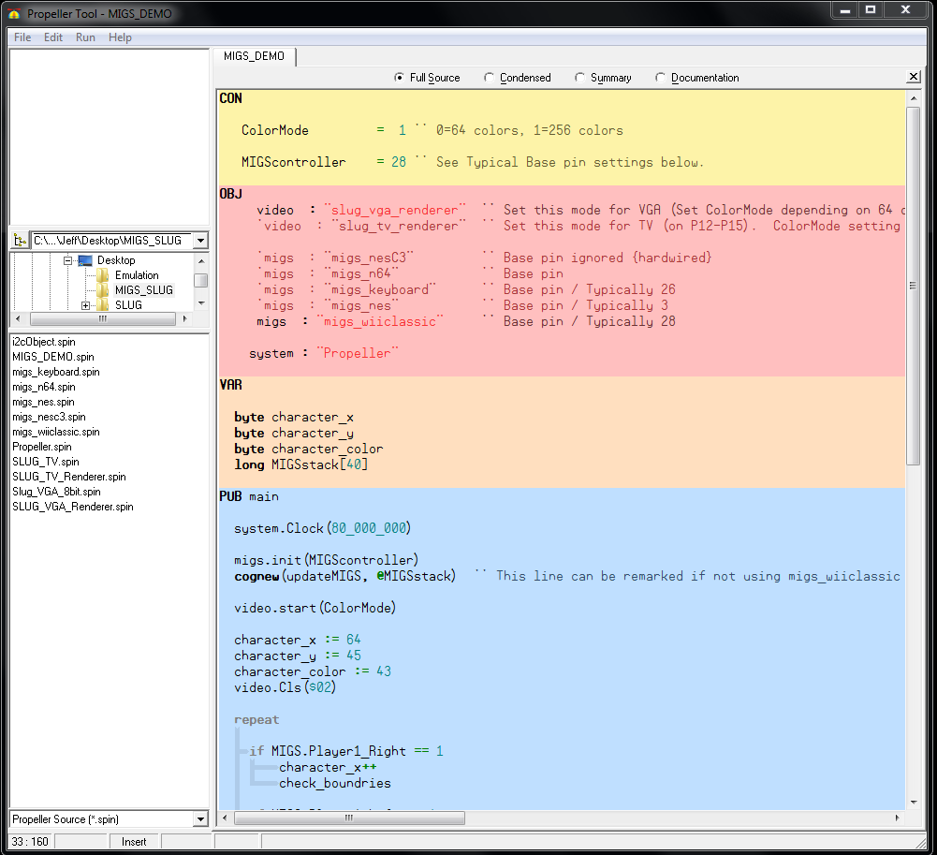
Task: Expand the SLUG folder node
Action: (x=85, y=305)
